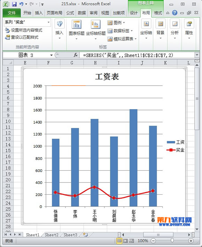Click the insert new worksheet icon
This screenshot has width=202, height=247.
tap(85, 235)
